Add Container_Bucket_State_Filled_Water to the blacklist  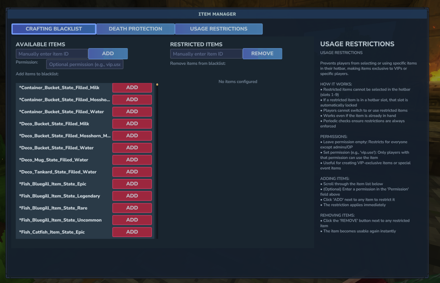pos(132,112)
